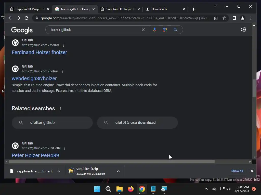Image resolution: width=261 pixels, height=195 pixels.
Task: Open options for the PeHo89 result
Action: coord(65,148)
